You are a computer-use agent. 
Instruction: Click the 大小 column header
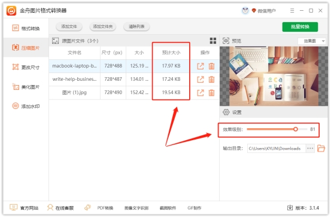(139, 53)
